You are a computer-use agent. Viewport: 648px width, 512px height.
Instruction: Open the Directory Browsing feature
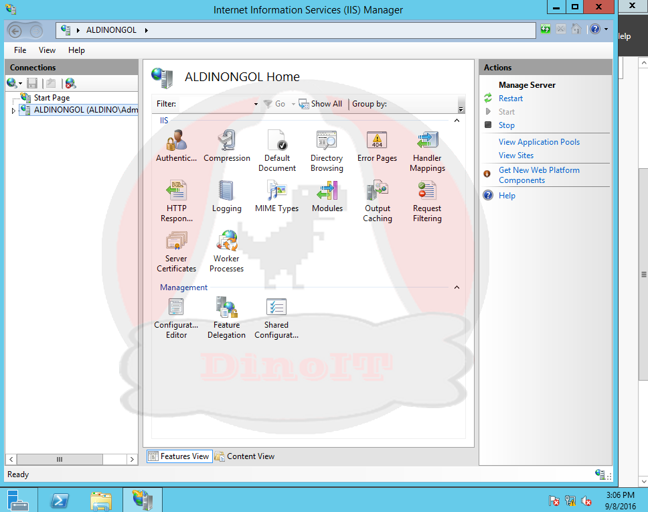[327, 151]
